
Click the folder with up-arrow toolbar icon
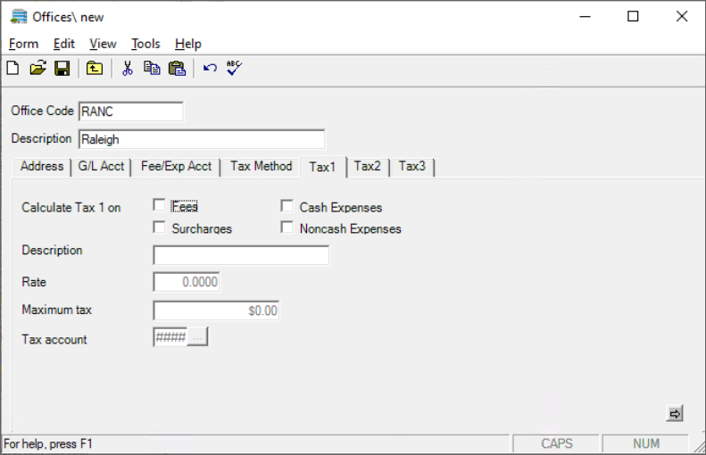click(x=94, y=69)
